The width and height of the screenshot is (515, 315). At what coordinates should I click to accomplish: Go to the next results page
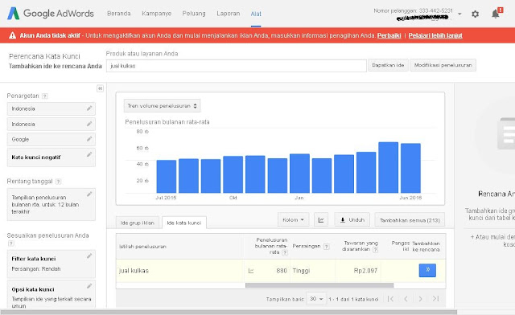click(x=420, y=299)
